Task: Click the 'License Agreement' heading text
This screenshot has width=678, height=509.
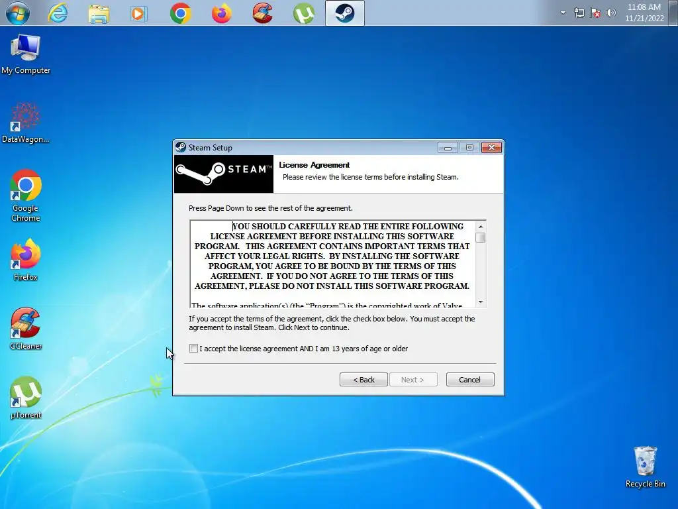Action: coord(314,165)
